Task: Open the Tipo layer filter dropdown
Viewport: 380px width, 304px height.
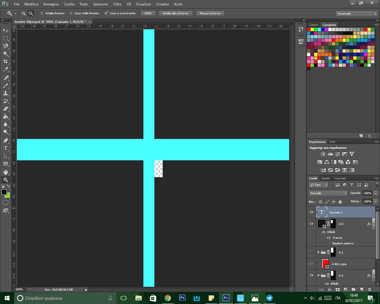Action: [x=319, y=185]
